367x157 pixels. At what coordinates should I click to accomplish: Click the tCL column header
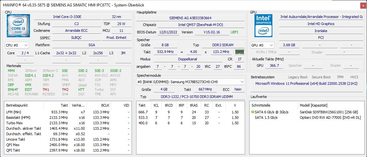(156, 105)
